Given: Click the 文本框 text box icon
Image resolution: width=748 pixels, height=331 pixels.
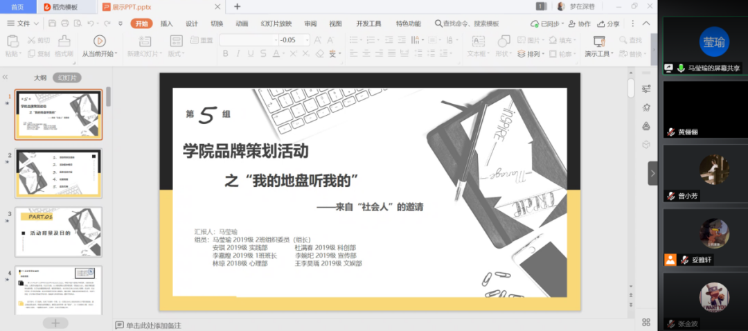Looking at the screenshot, I should 478,41.
